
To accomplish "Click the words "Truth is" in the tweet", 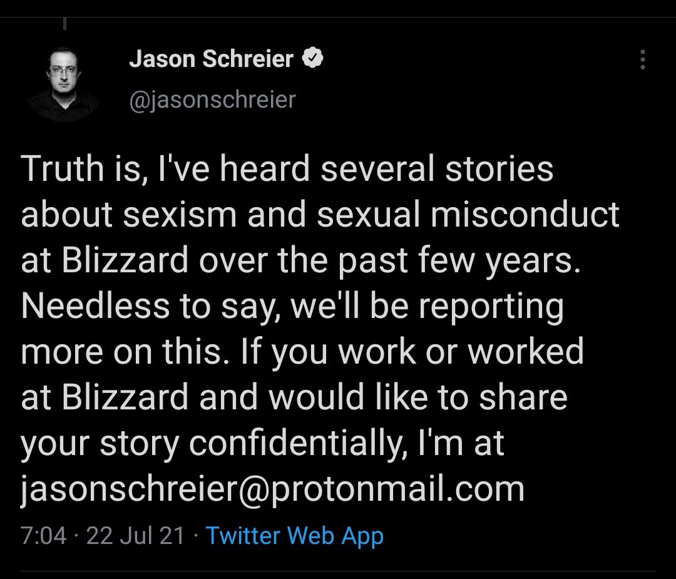I will point(77,169).
